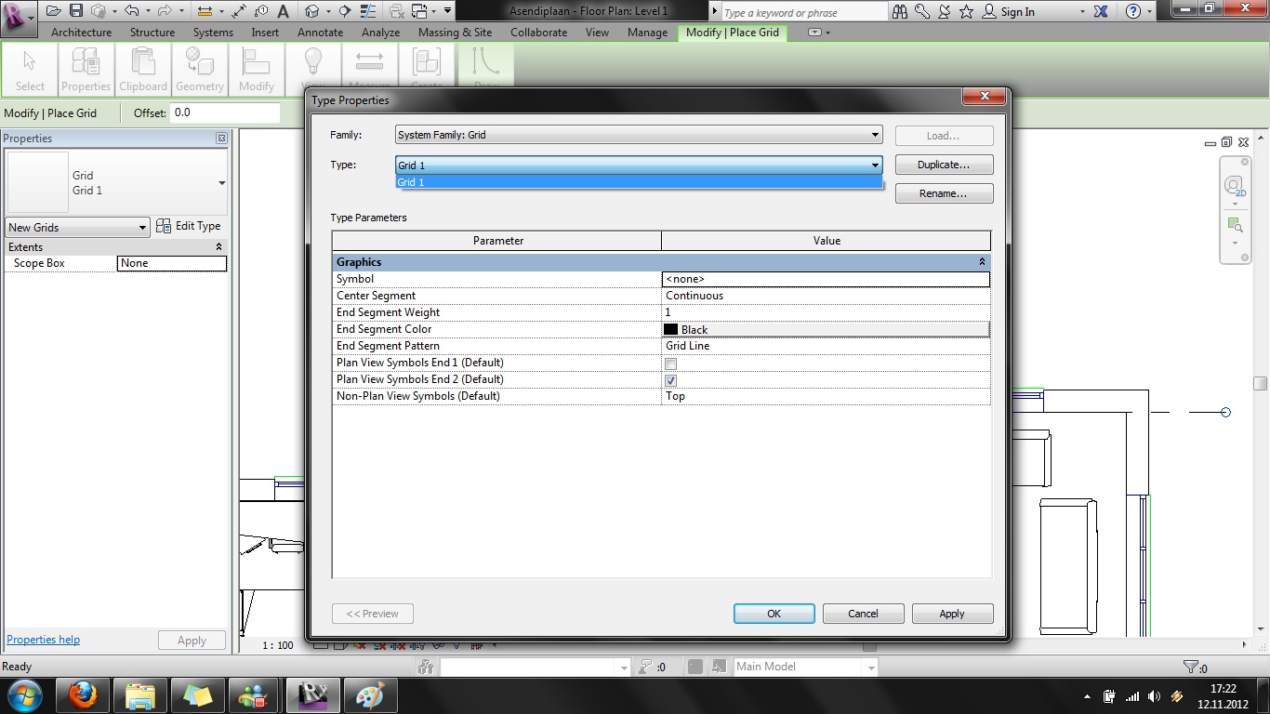This screenshot has width=1270, height=714.
Task: Click the Section tool icon in quick access toolbar
Action: coord(345,11)
